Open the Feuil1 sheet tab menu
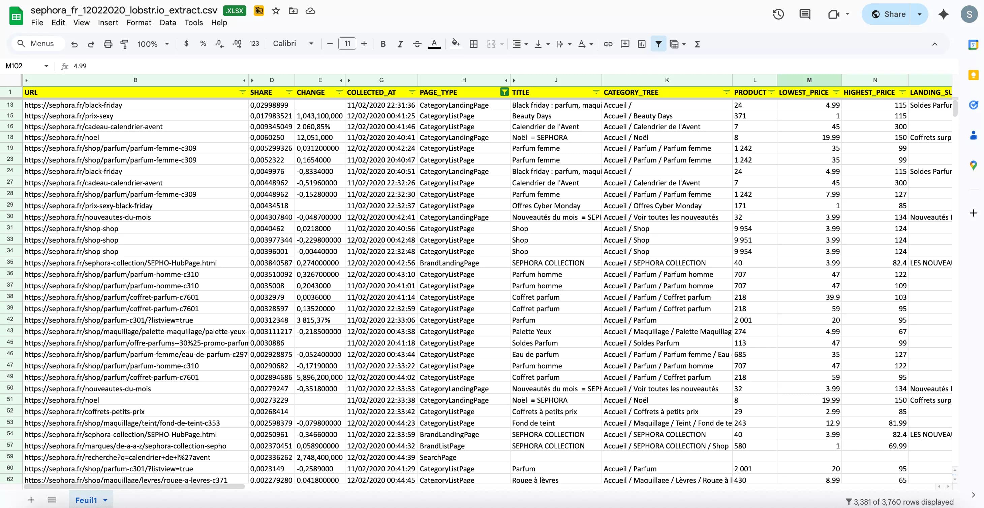 point(105,500)
